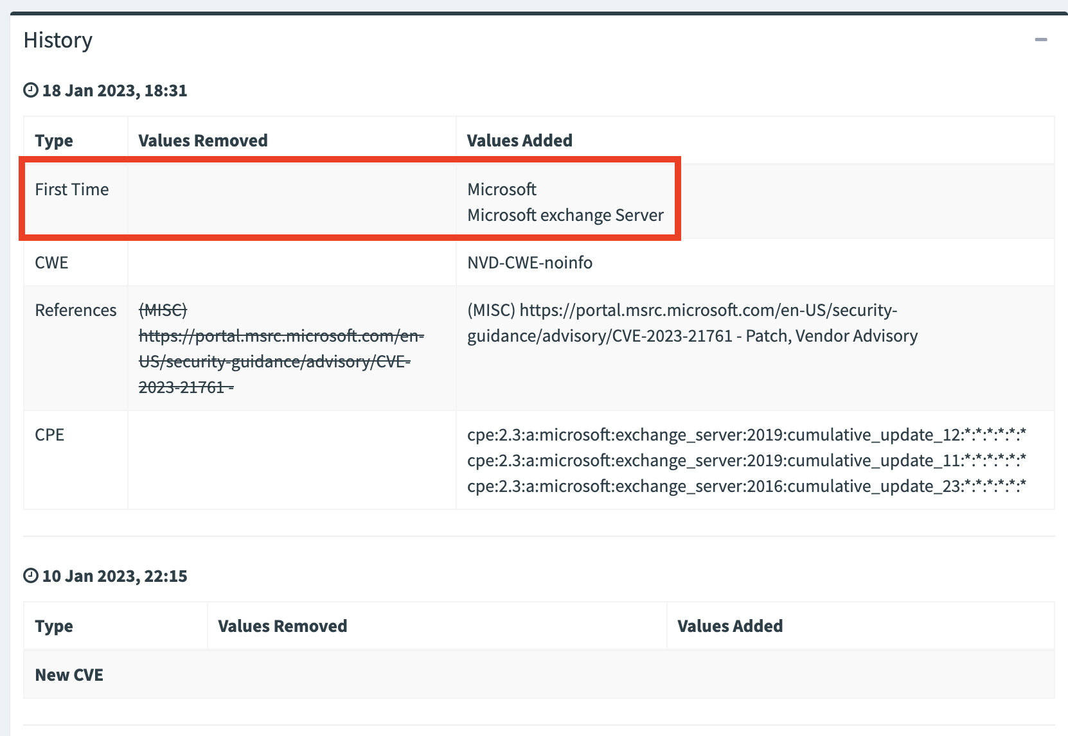Click the Values Removed column header
This screenshot has height=736, width=1068.
[x=202, y=140]
